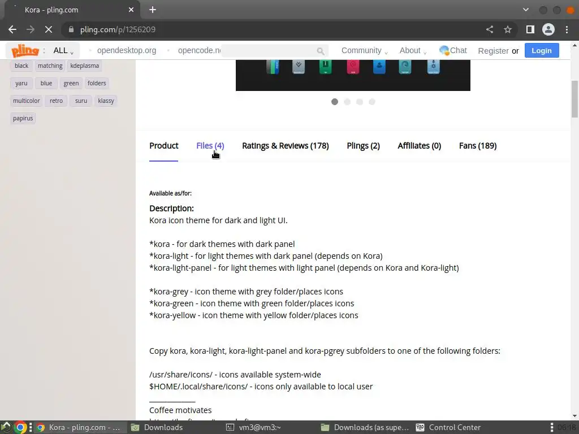Open Chrome three-dot menu
The width and height of the screenshot is (579, 434).
tap(567, 29)
